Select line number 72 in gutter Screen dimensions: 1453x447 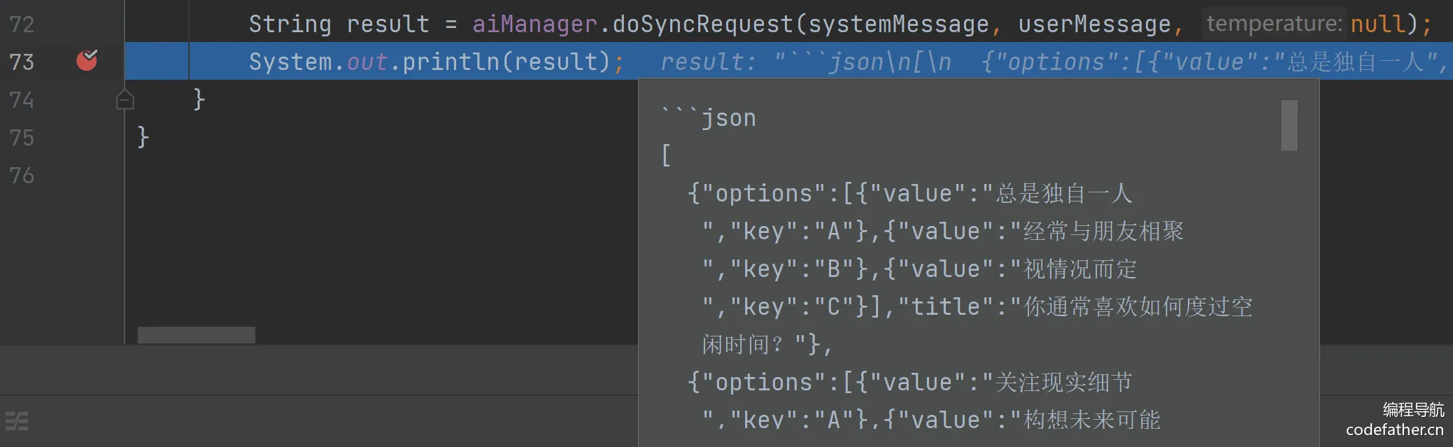point(22,24)
